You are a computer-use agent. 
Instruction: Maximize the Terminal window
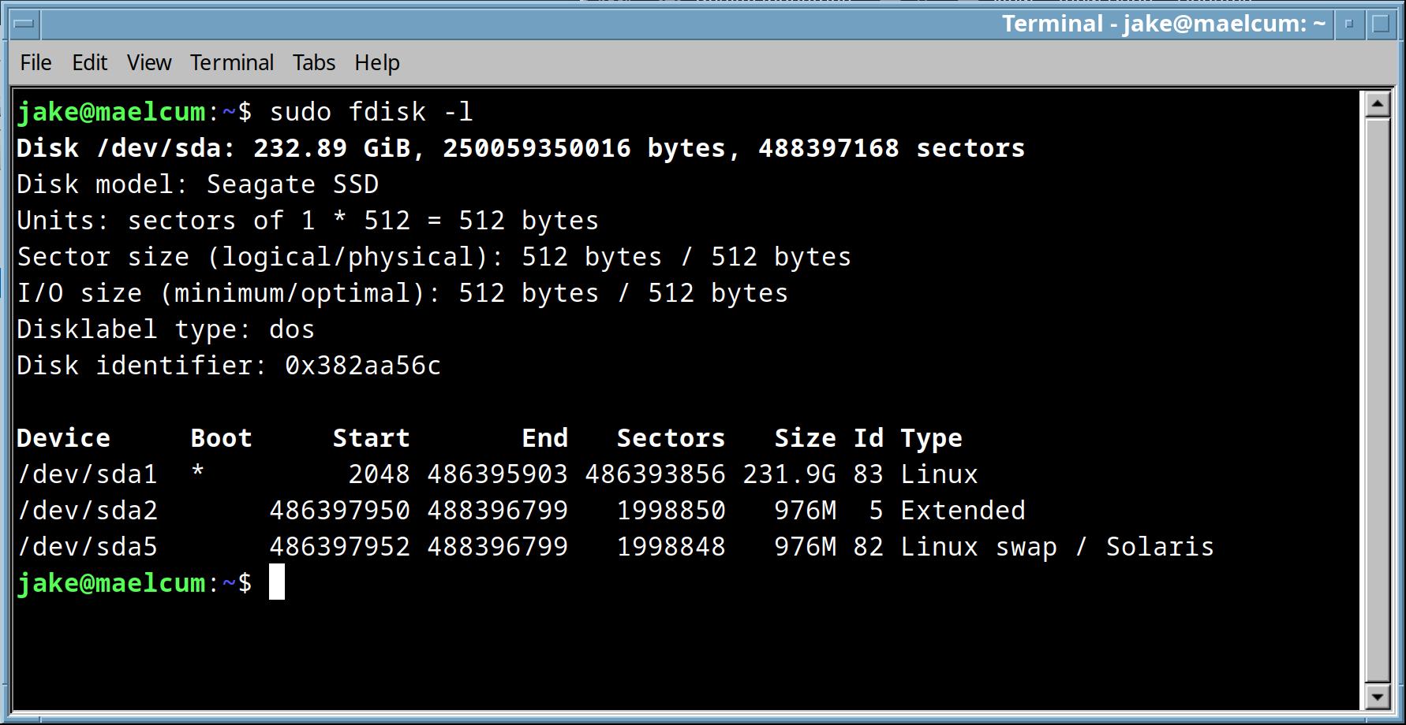coord(1381,24)
